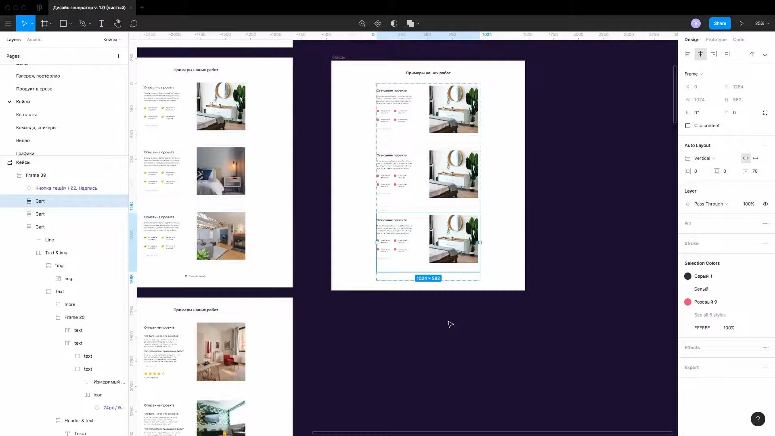
Task: Click the Share button
Action: coord(720,23)
